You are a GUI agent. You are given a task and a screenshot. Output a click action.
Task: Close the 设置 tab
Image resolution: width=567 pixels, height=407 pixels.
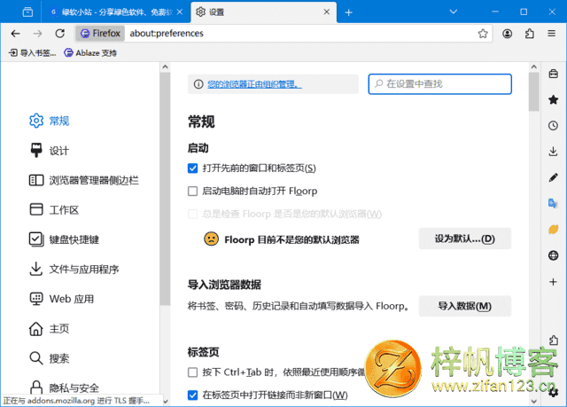click(x=327, y=12)
